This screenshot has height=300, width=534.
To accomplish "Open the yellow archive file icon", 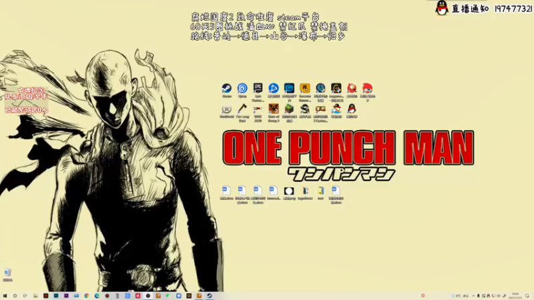I will coord(320,193).
